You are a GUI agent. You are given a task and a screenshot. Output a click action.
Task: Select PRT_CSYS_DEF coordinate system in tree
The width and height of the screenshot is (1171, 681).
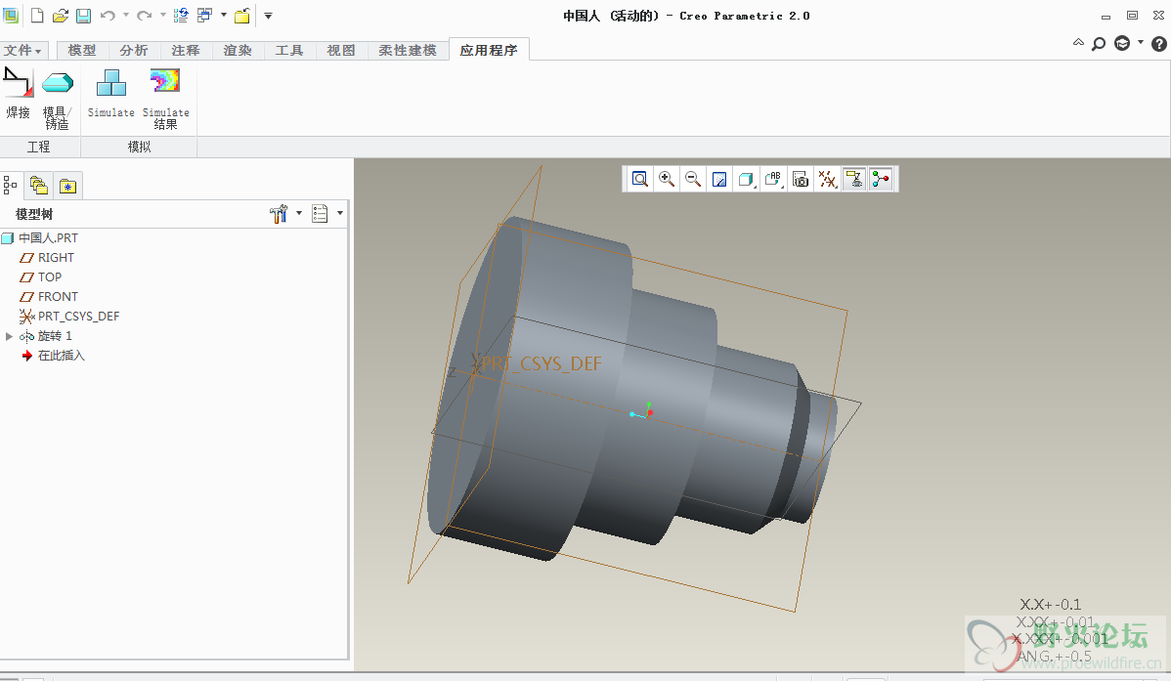point(78,317)
